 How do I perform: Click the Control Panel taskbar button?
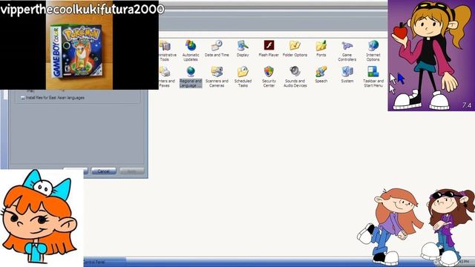point(105,262)
